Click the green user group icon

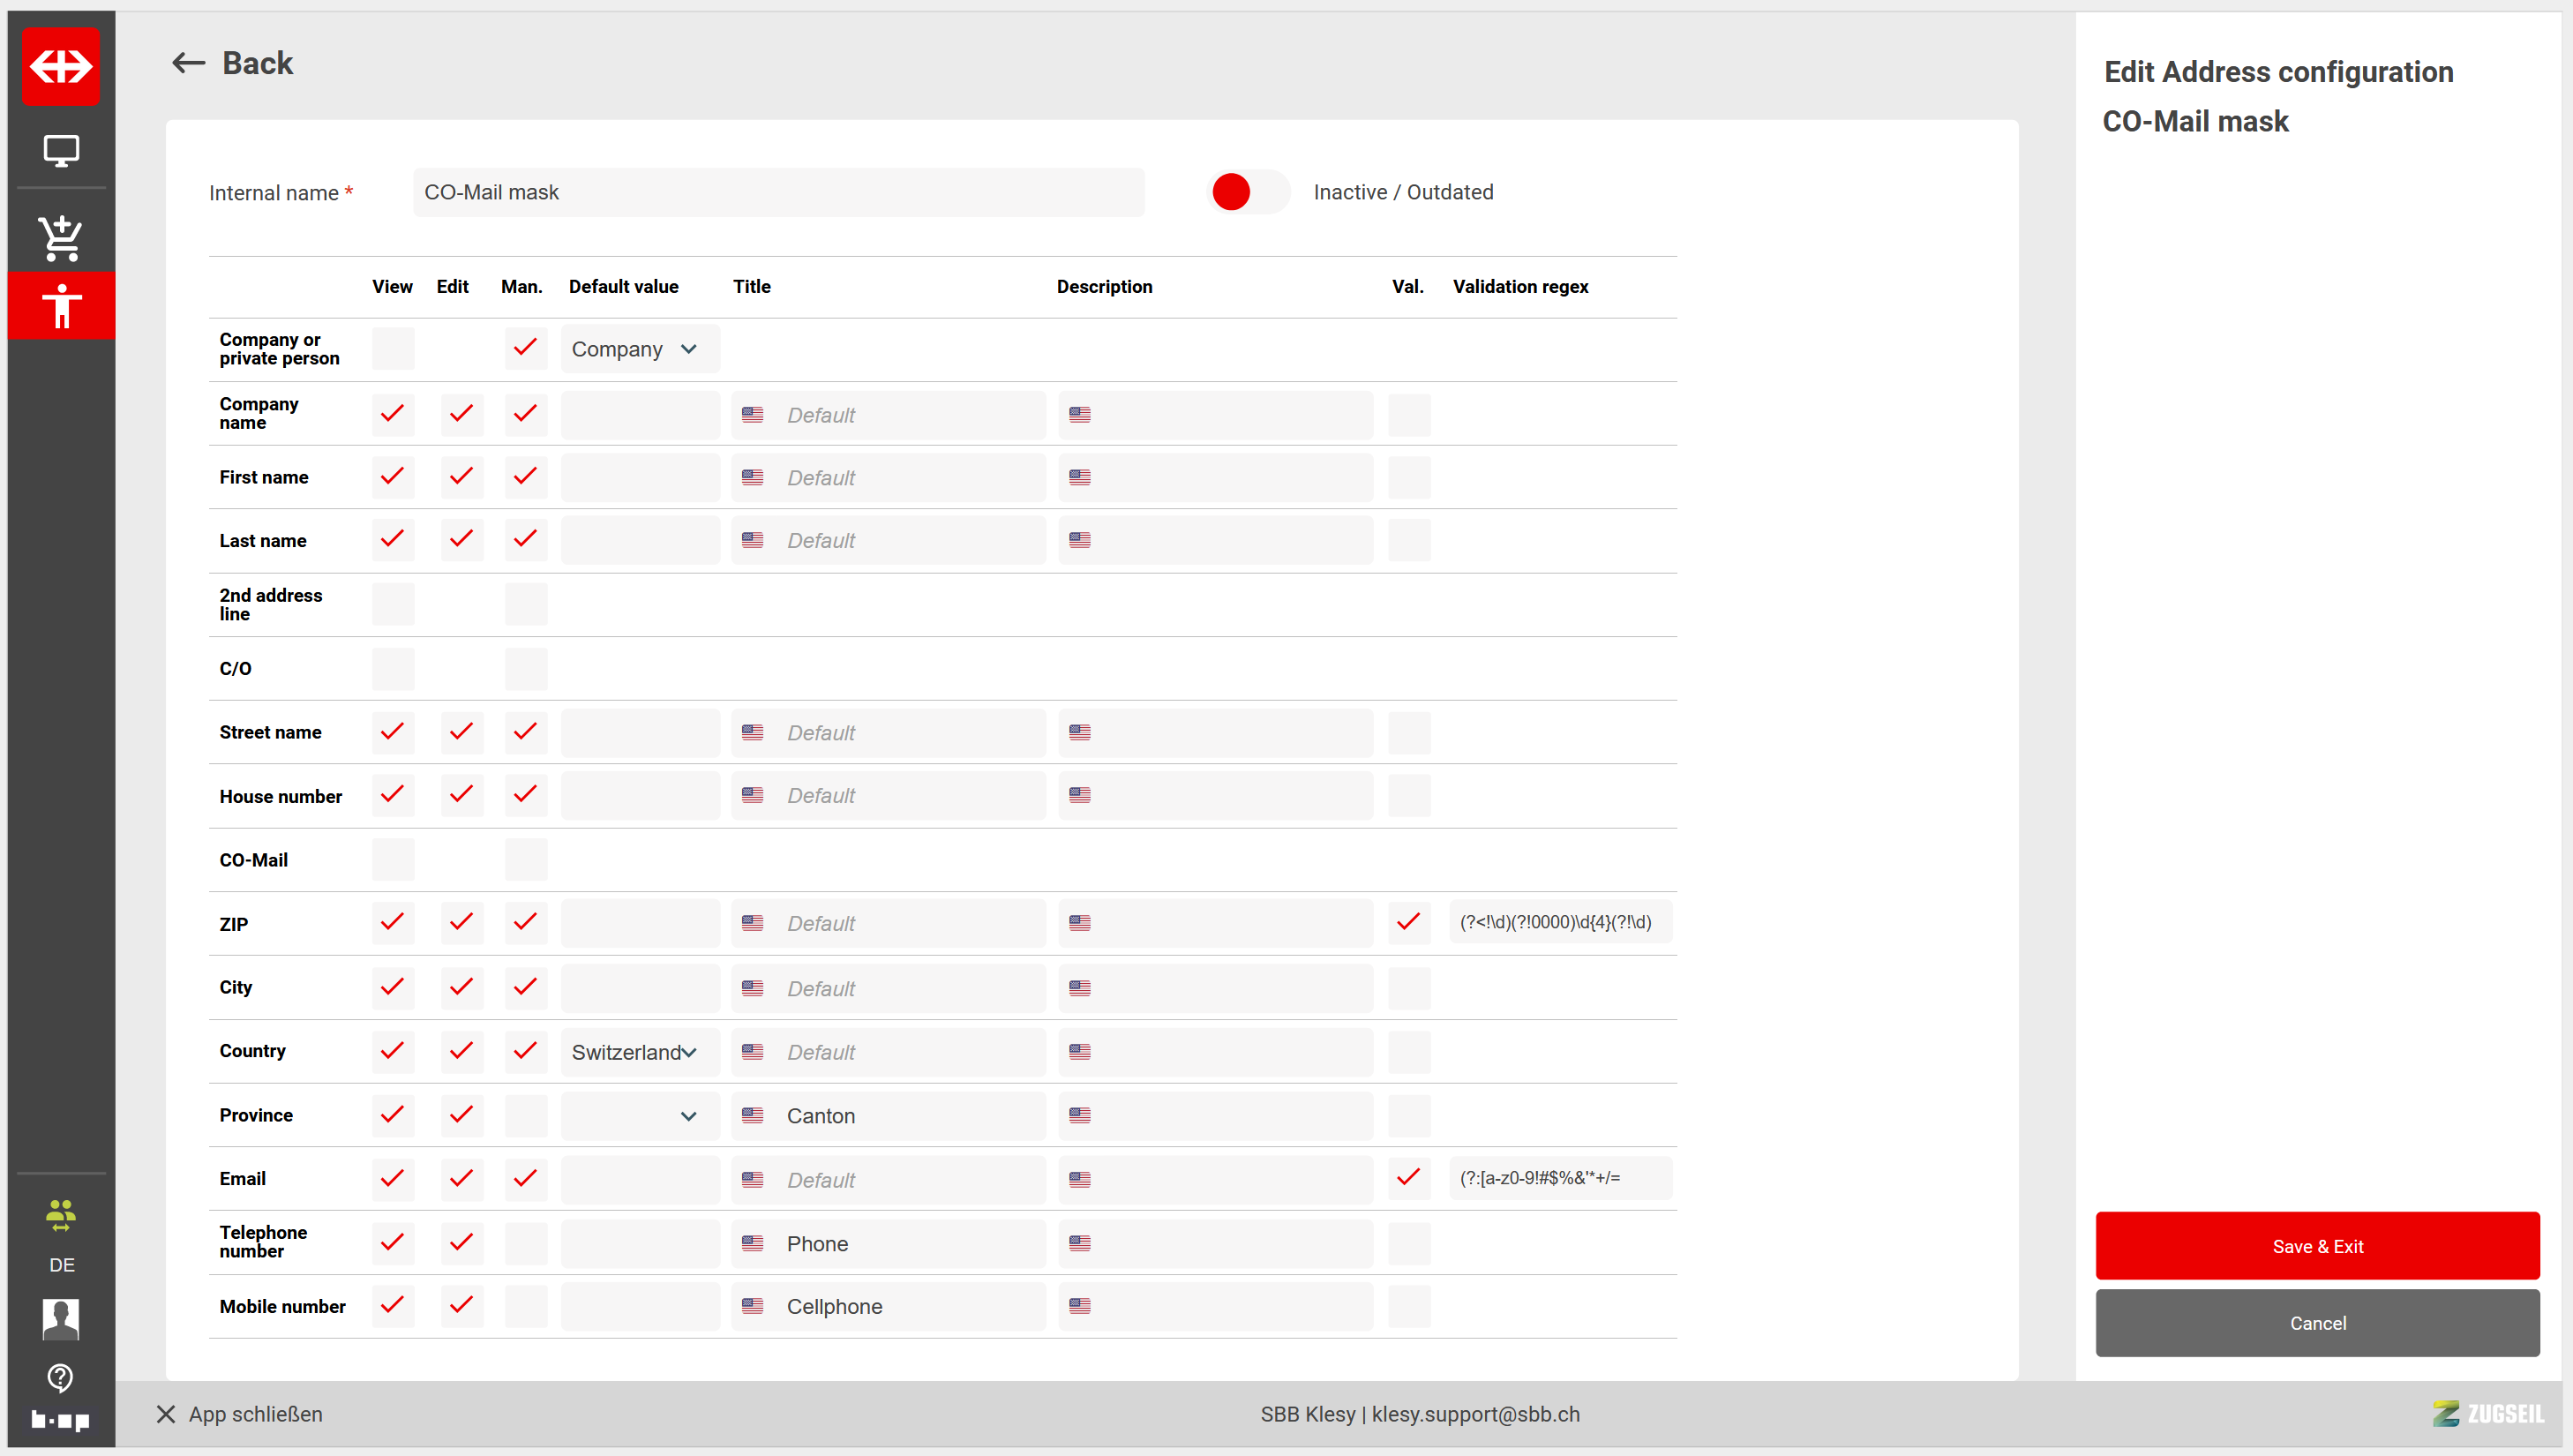(x=61, y=1214)
